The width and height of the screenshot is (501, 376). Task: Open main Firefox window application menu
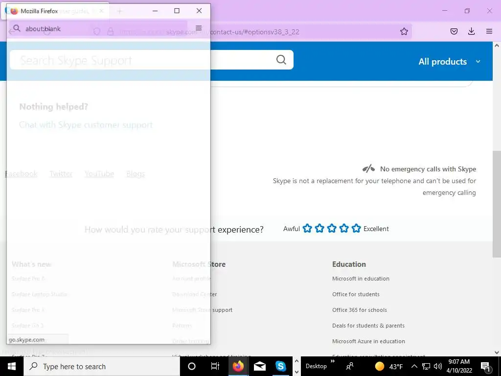[x=489, y=31]
